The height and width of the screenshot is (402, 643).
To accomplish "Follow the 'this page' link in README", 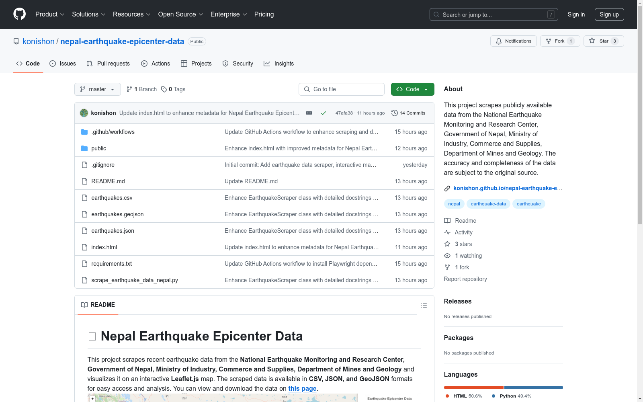I will [302, 388].
